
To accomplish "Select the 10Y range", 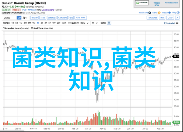I will pos(54,23).
